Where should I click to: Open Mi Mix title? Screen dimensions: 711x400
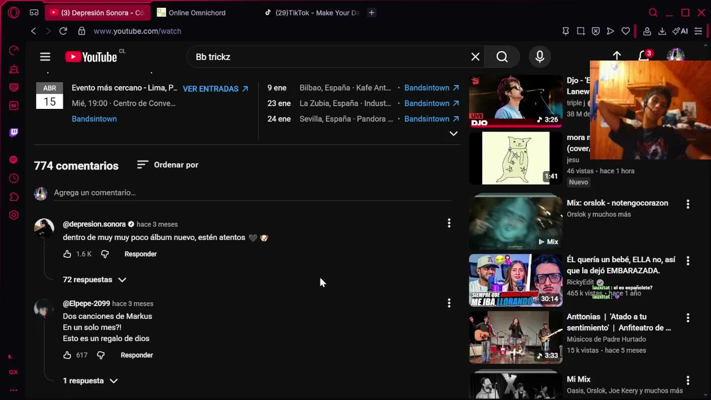(x=578, y=379)
